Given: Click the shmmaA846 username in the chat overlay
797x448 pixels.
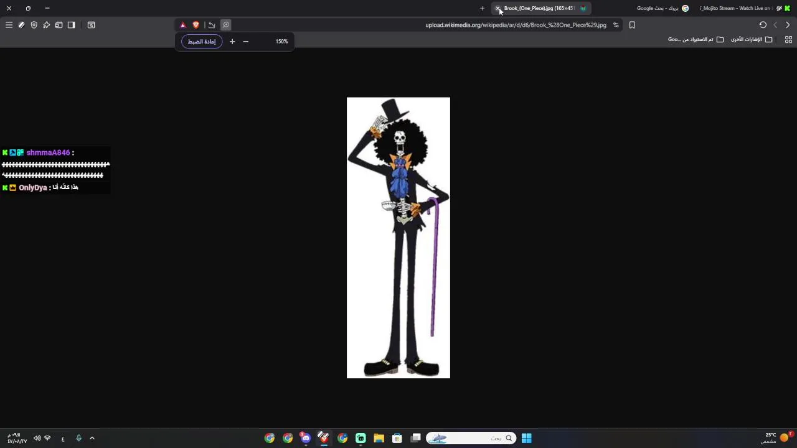Looking at the screenshot, I should pos(48,152).
